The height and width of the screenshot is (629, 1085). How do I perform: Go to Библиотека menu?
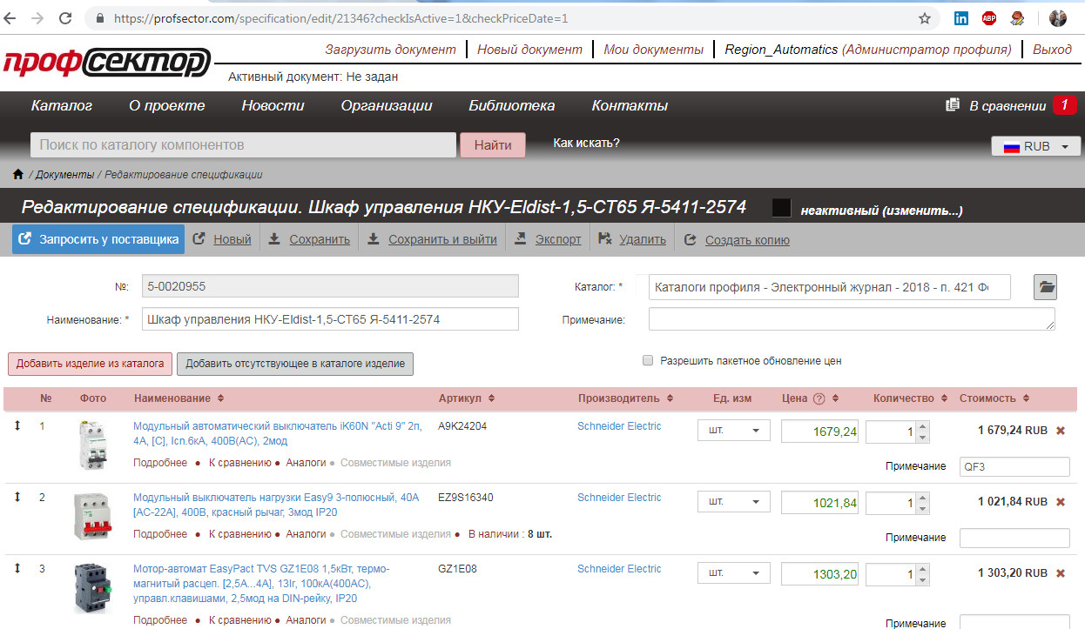511,106
